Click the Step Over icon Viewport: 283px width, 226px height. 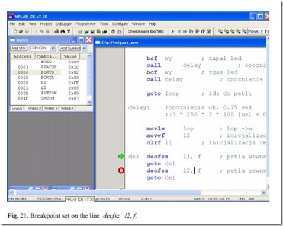[x=197, y=31]
